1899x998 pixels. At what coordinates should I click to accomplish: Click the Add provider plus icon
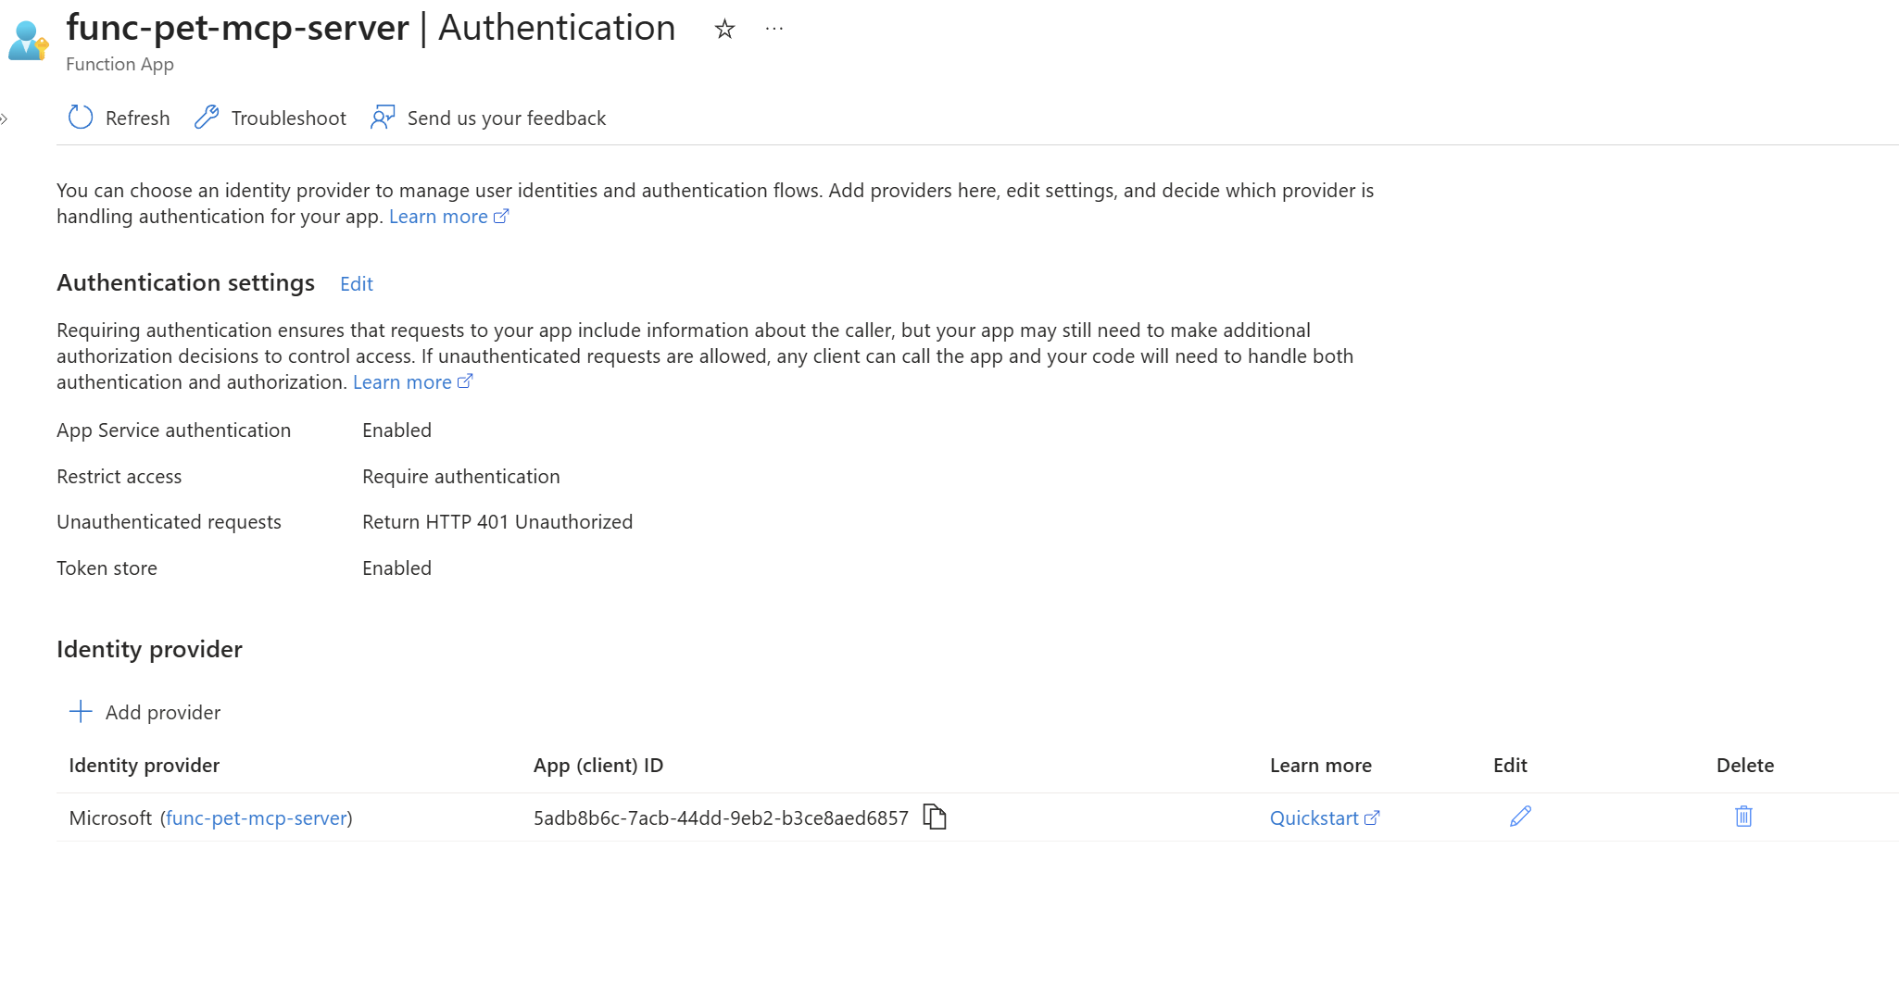tap(82, 712)
